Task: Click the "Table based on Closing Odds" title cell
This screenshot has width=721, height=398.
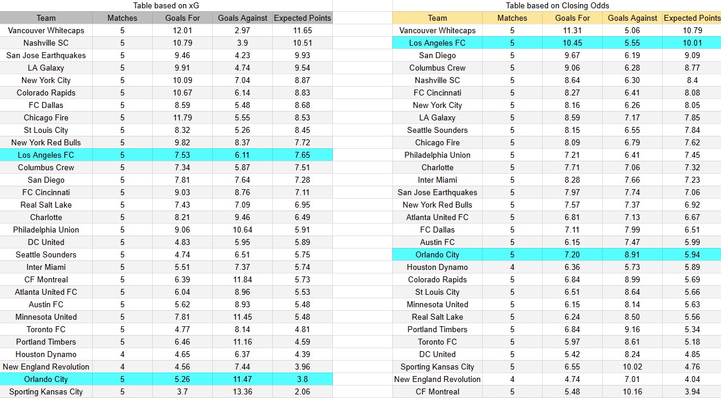Action: (x=556, y=5)
